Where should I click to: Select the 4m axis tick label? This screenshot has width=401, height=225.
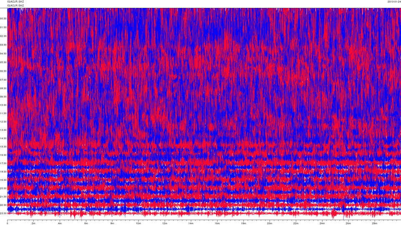click(60, 223)
